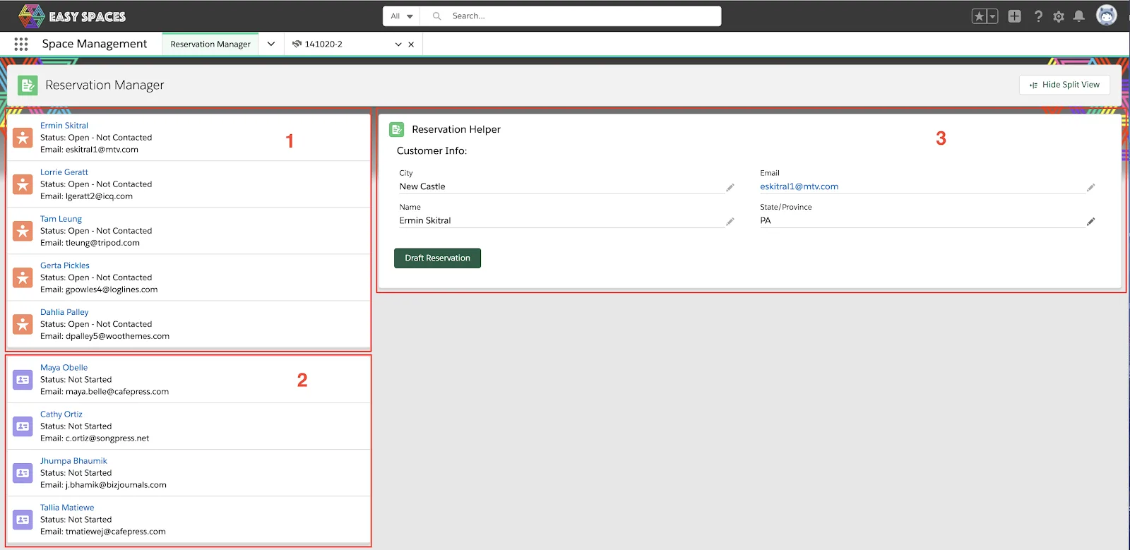Click the eskitral1@mtv.com email link in Reservation Helper
Image resolution: width=1130 pixels, height=550 pixels.
pos(799,186)
